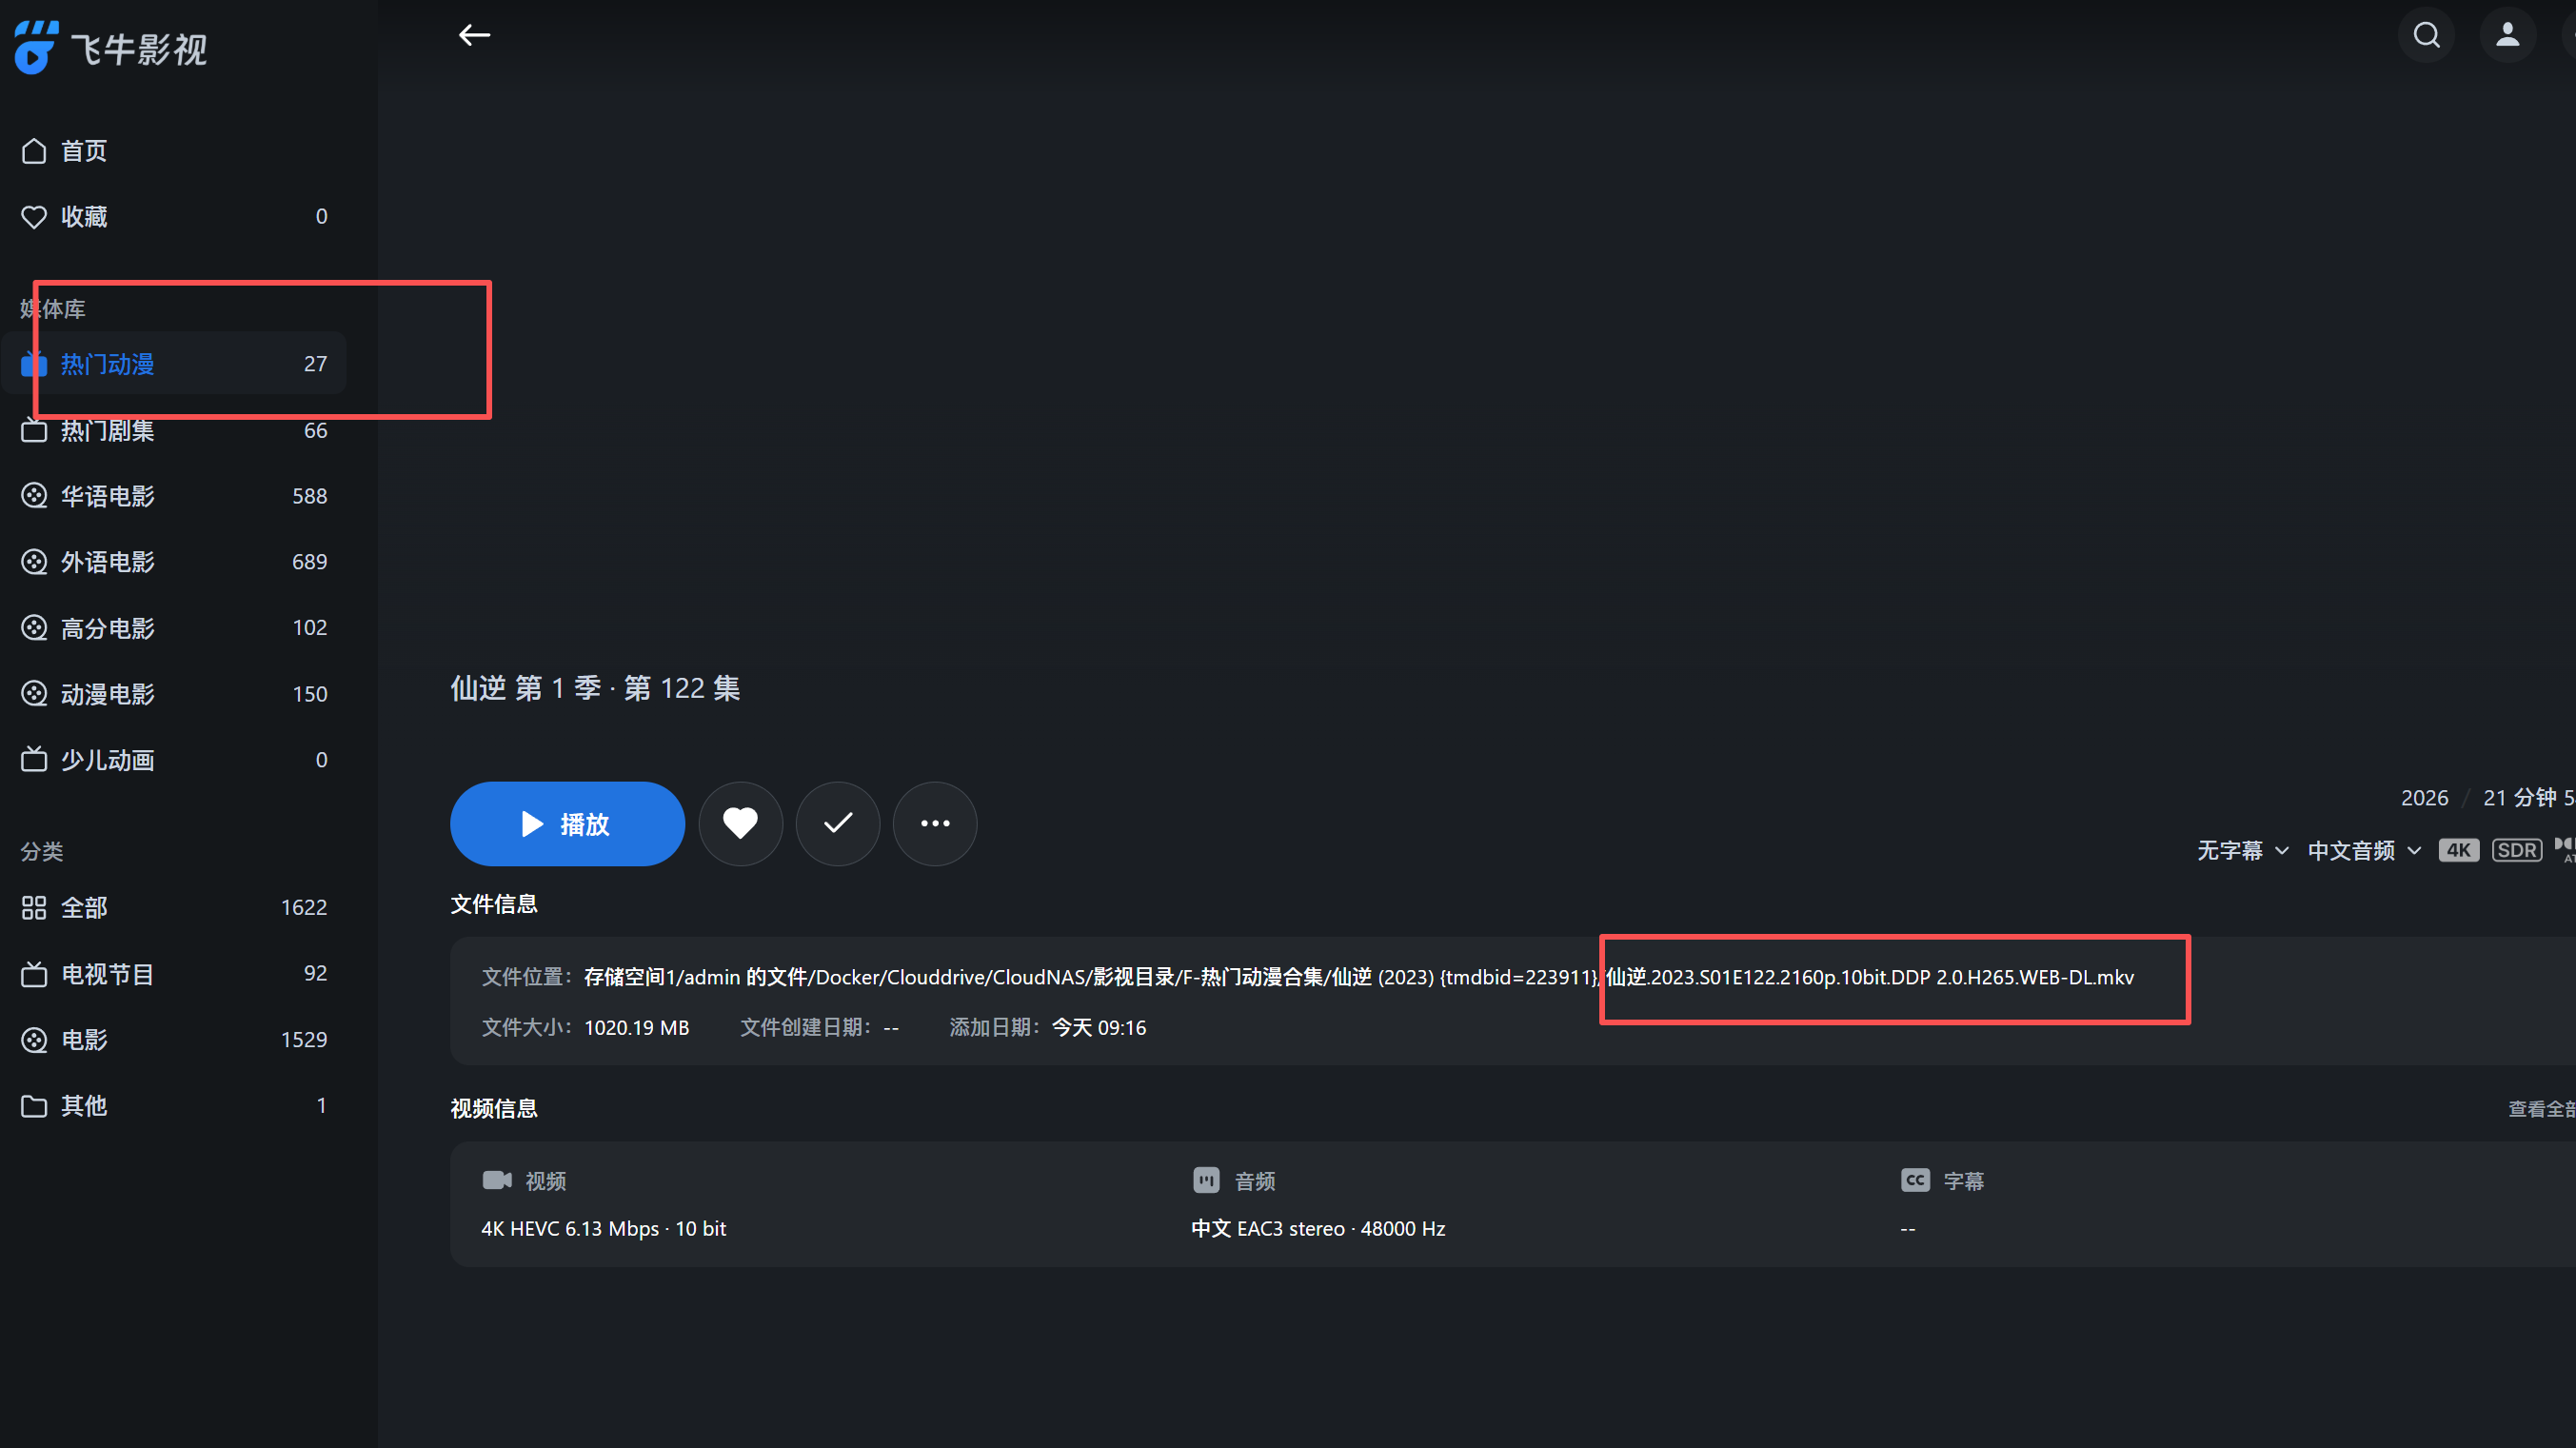
Task: Expand the 无字幕 subtitle dropdown
Action: pos(2241,850)
